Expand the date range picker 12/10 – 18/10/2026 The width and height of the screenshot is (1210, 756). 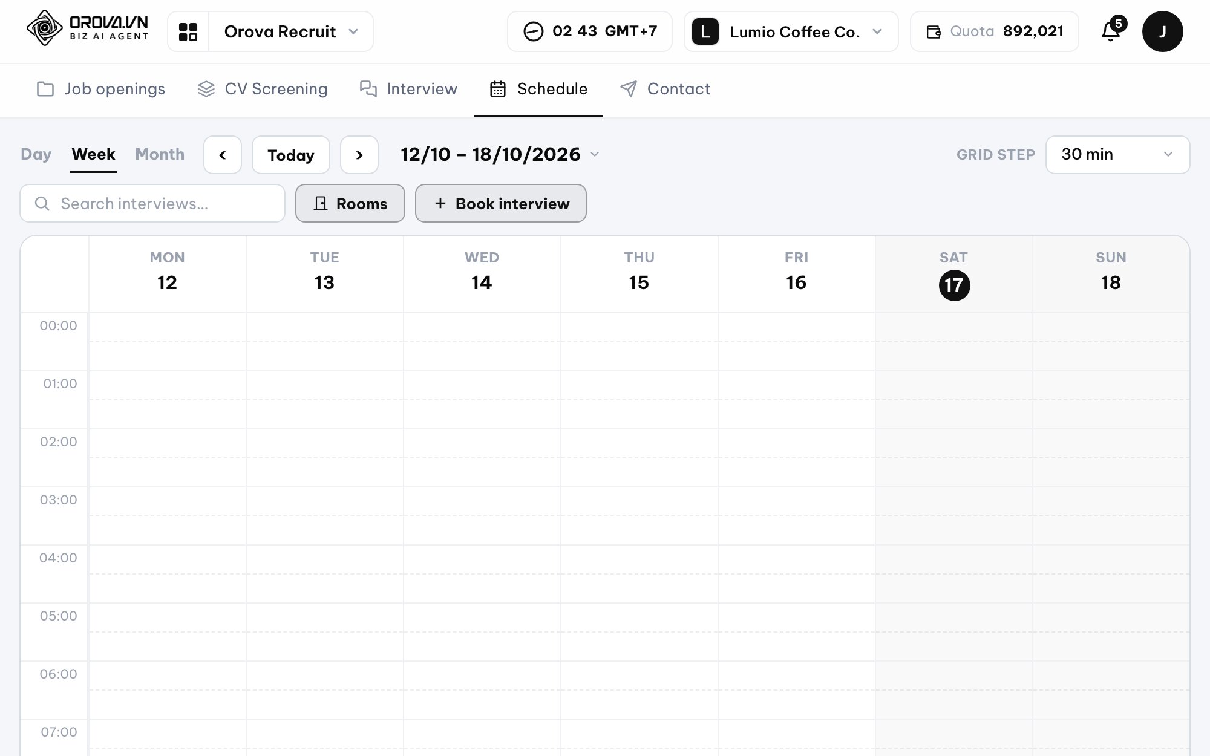click(500, 155)
